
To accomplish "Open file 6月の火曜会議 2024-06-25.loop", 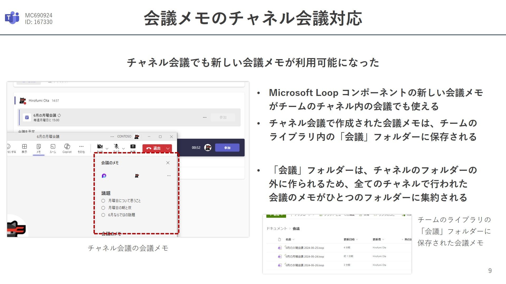I will pos(305,248).
